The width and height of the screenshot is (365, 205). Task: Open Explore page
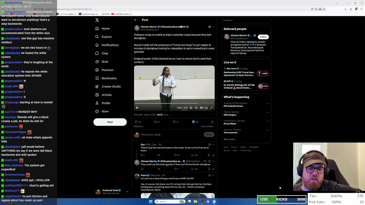click(103, 37)
